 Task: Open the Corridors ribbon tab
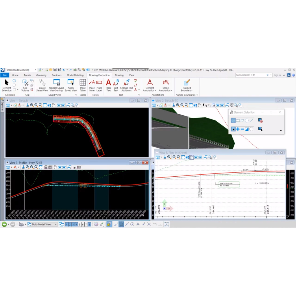click(x=57, y=75)
